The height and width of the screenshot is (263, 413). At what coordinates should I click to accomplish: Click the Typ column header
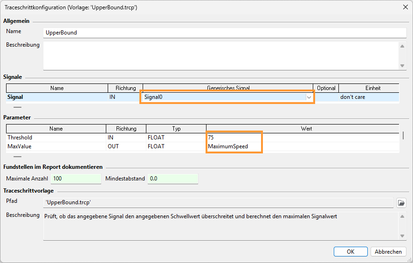(x=176, y=129)
